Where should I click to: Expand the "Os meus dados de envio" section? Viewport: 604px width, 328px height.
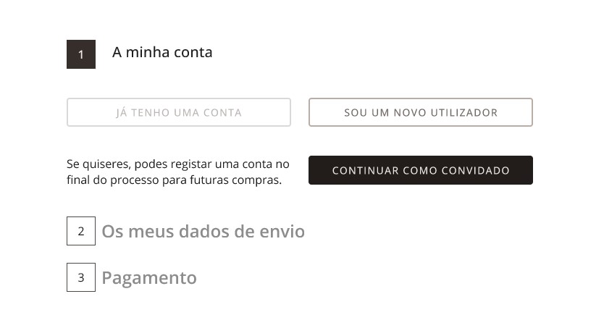point(203,232)
